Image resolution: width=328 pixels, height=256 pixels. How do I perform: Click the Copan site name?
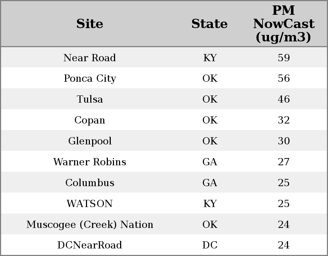click(x=90, y=120)
